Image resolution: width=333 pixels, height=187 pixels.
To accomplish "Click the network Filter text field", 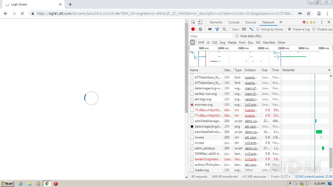I will [211, 36].
